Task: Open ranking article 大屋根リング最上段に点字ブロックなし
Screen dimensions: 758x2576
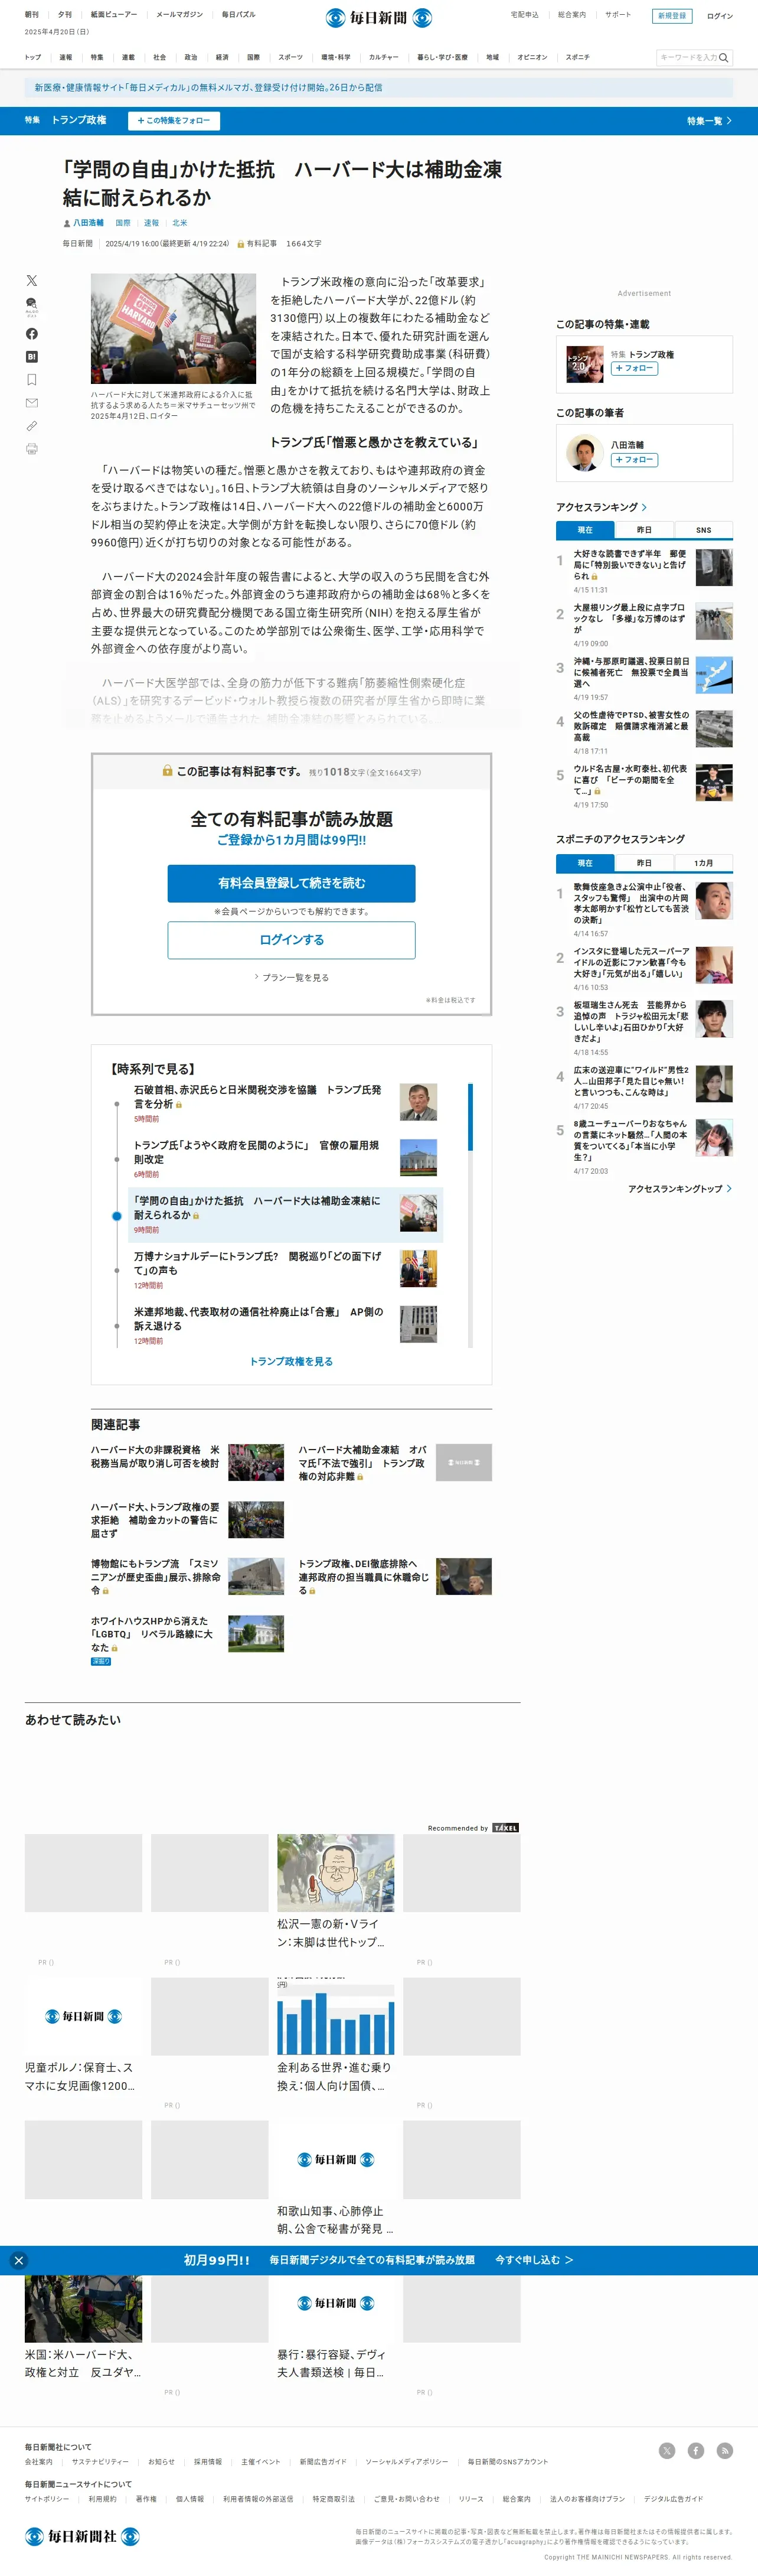Action: [x=630, y=618]
